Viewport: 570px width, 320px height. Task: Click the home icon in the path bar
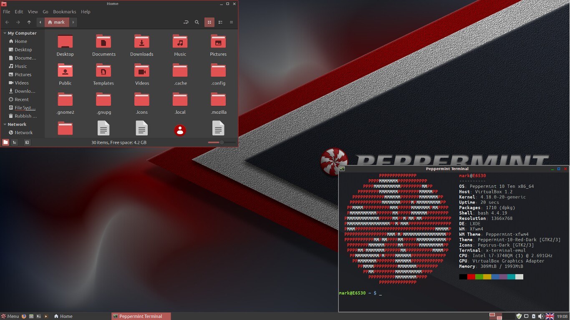coord(51,22)
